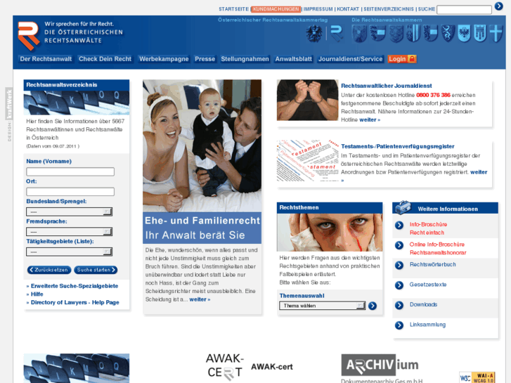Open Der Rechtsanwalt menu
Screen dimensions: 511x383
(46, 59)
